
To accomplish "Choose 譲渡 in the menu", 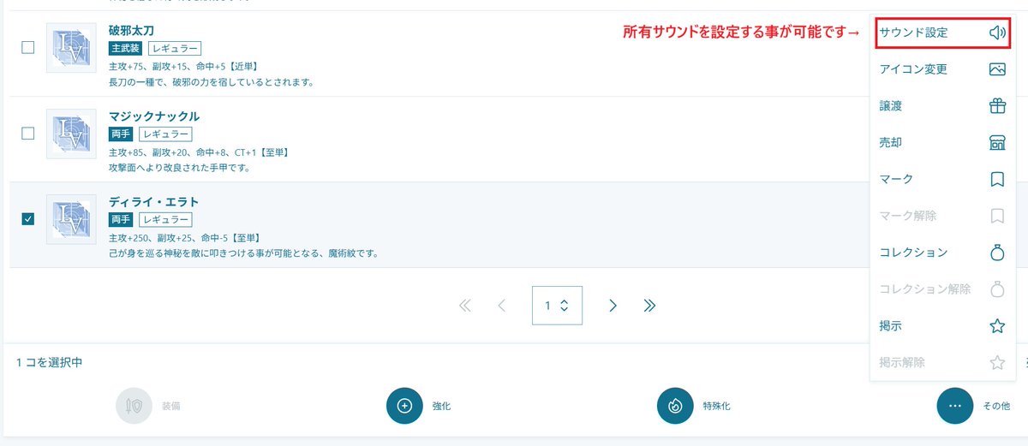I will pyautogui.click(x=942, y=106).
